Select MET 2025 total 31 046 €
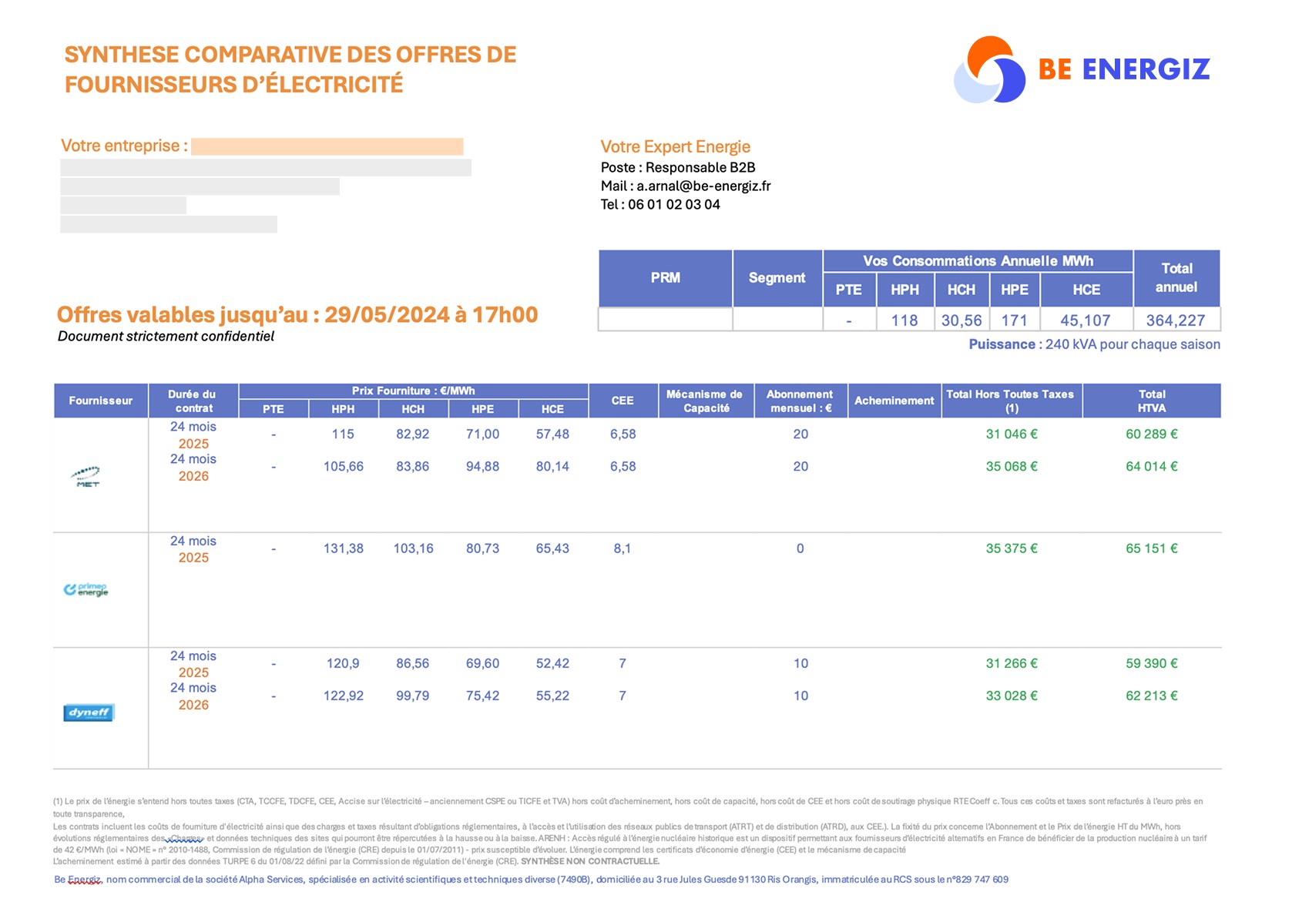The height and width of the screenshot is (912, 1292). (1012, 434)
